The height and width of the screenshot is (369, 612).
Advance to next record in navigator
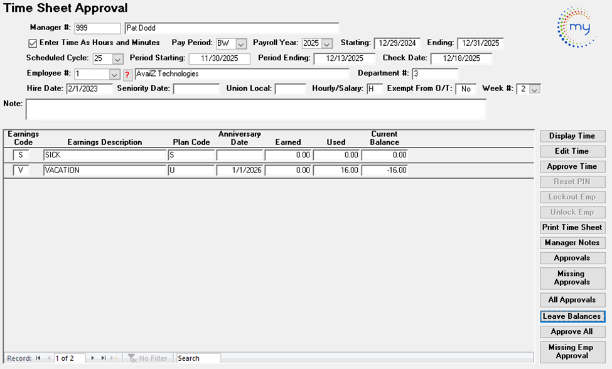click(x=93, y=358)
